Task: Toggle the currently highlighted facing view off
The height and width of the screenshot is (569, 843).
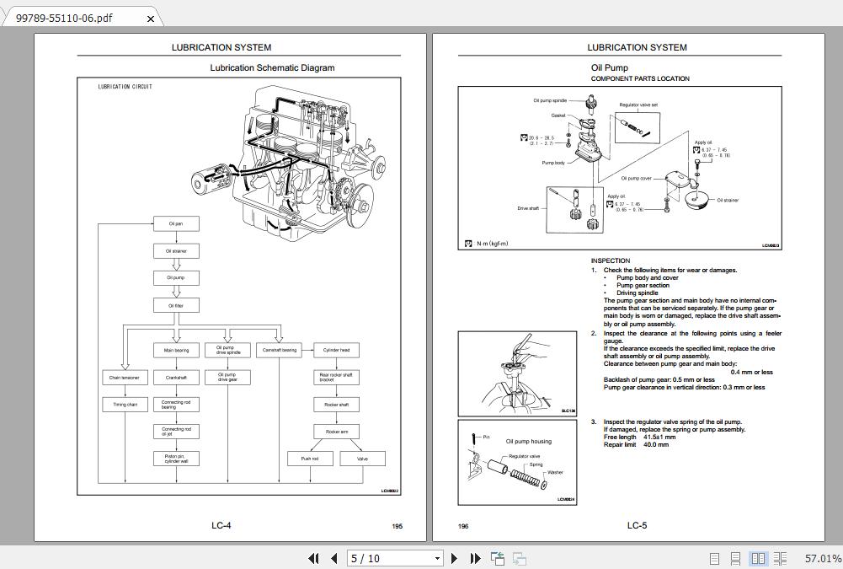Action: click(x=758, y=558)
